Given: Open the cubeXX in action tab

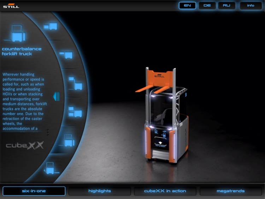Looking at the screenshot, I should click(x=165, y=191).
